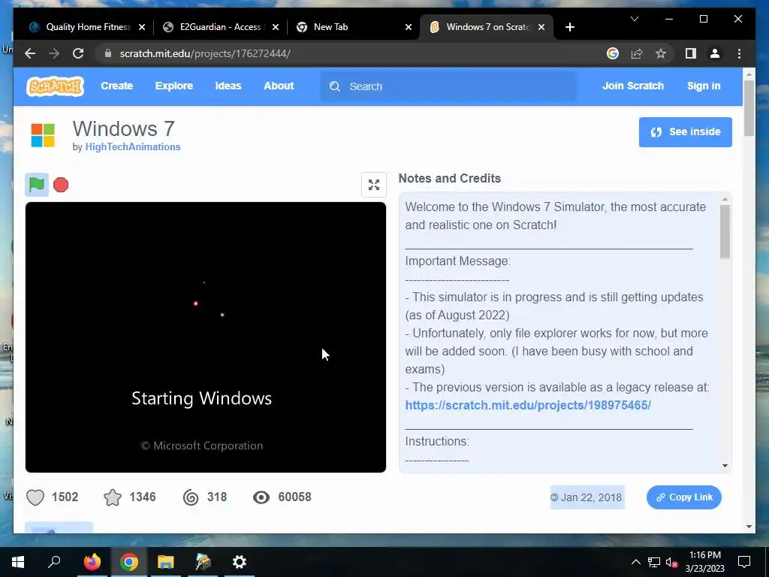This screenshot has width=769, height=577.
Task: Open the notification center
Action: 744,562
